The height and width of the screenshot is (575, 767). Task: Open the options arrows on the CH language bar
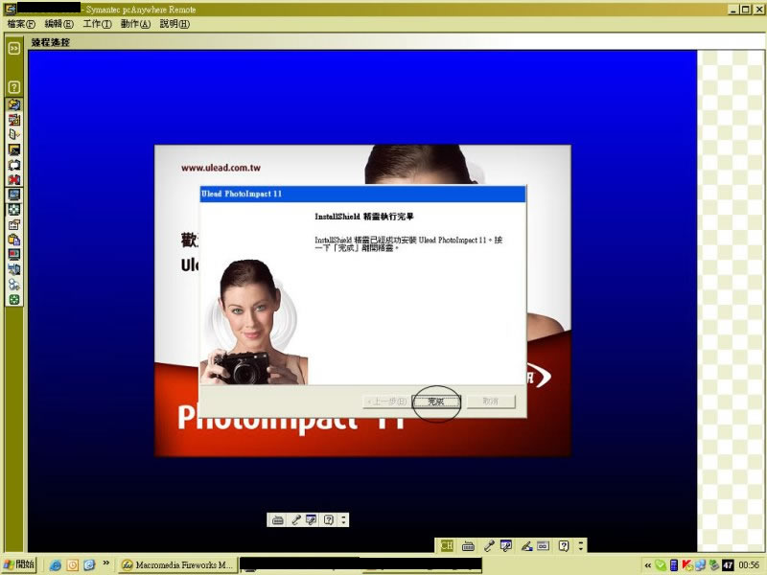tap(581, 545)
